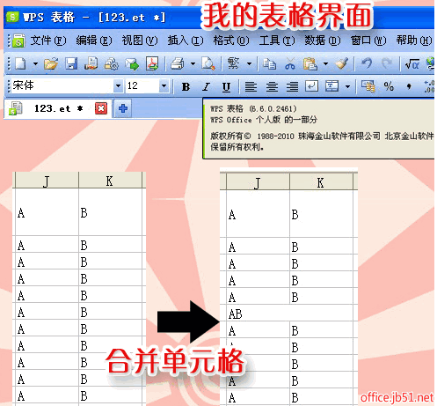This screenshot has height=406, width=437.
Task: Select the merged AB cell
Action: (x=289, y=314)
